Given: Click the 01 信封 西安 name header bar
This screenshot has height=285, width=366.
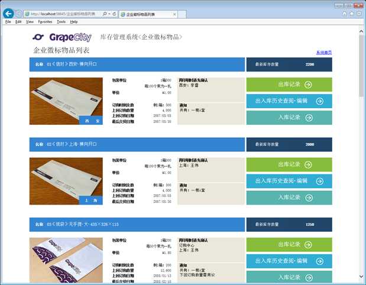Looking at the screenshot, I should click(137, 64).
